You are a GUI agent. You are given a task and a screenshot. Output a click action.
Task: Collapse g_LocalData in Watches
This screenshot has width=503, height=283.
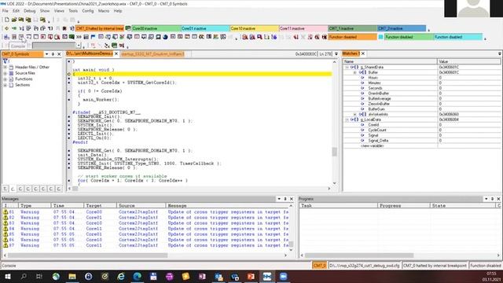tap(347, 119)
